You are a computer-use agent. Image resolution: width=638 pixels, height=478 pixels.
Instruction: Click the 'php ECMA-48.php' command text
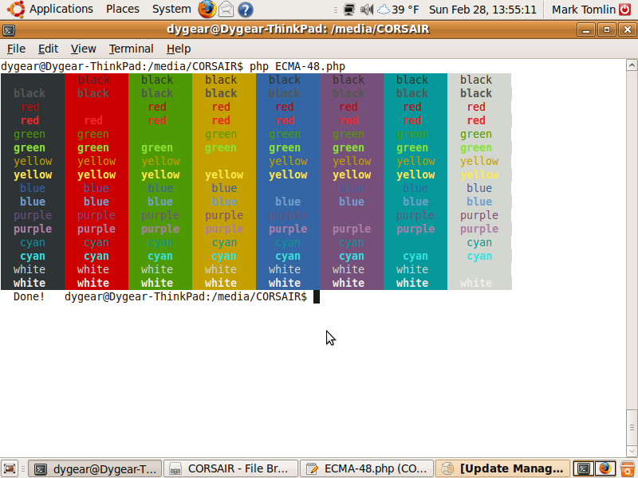297,66
